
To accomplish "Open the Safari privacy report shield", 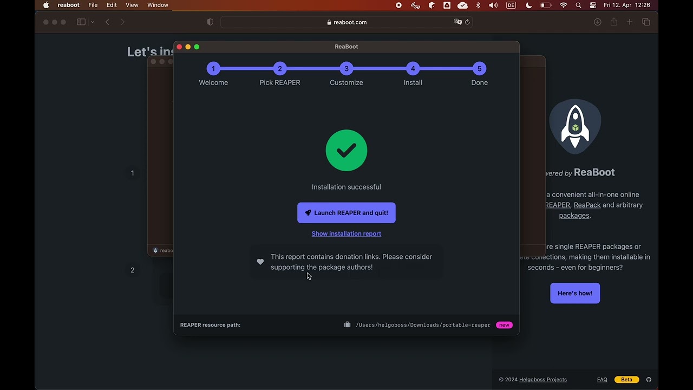I will point(210,22).
